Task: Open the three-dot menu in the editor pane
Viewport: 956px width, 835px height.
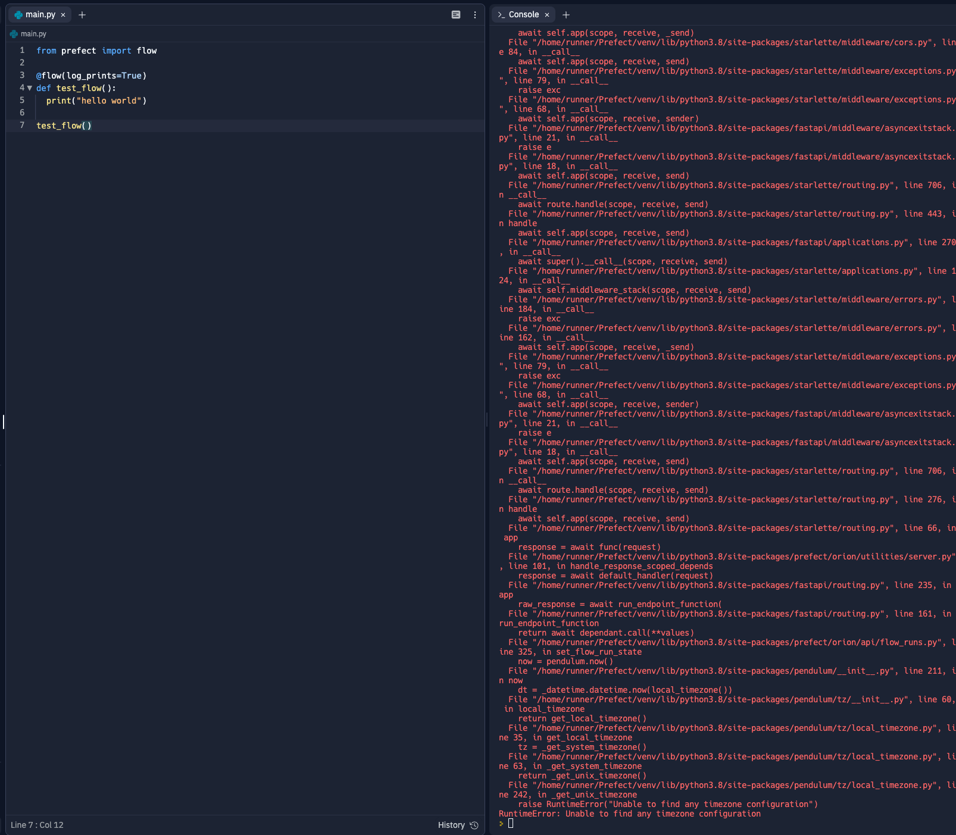Action: pos(474,14)
